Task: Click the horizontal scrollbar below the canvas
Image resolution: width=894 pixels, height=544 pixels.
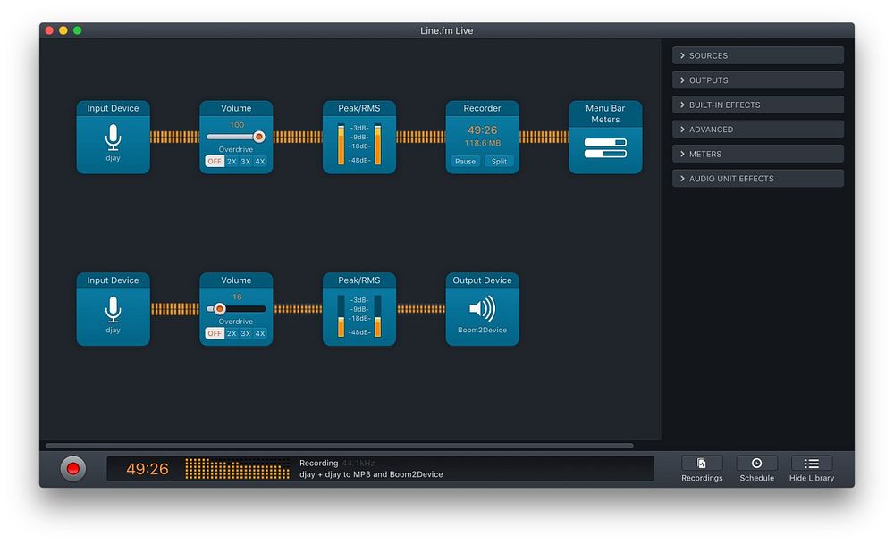Action: [339, 446]
